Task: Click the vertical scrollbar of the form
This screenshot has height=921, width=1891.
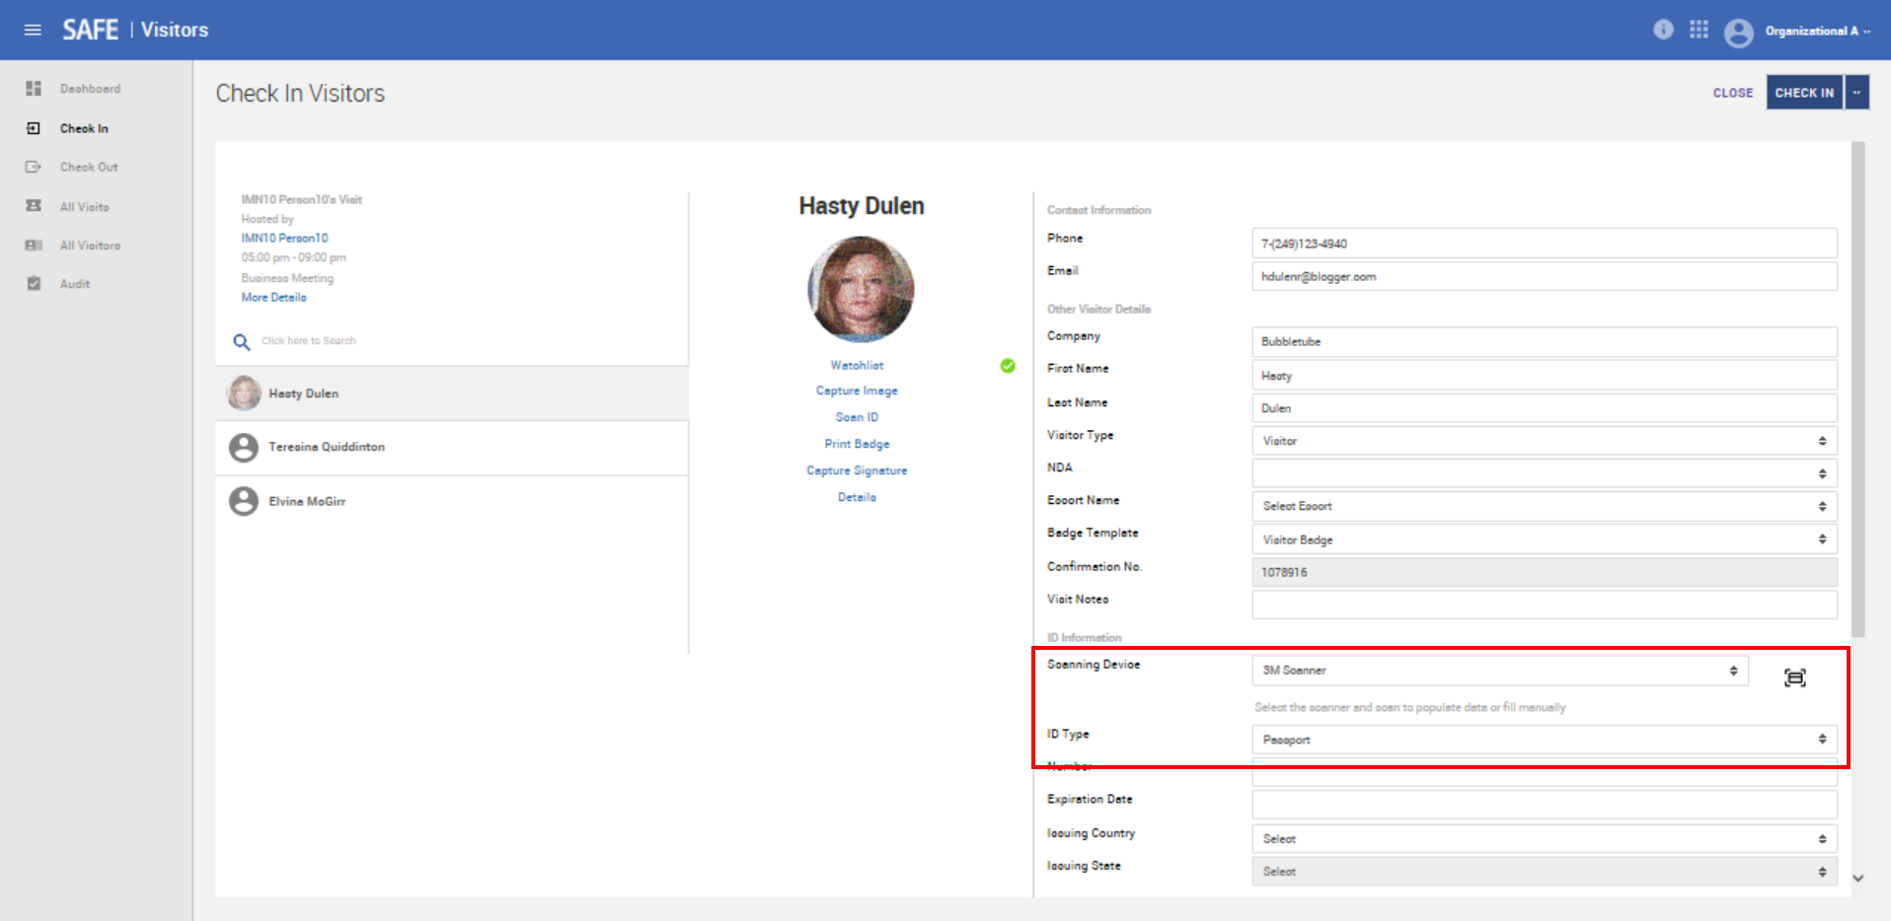Action: click(x=1858, y=390)
